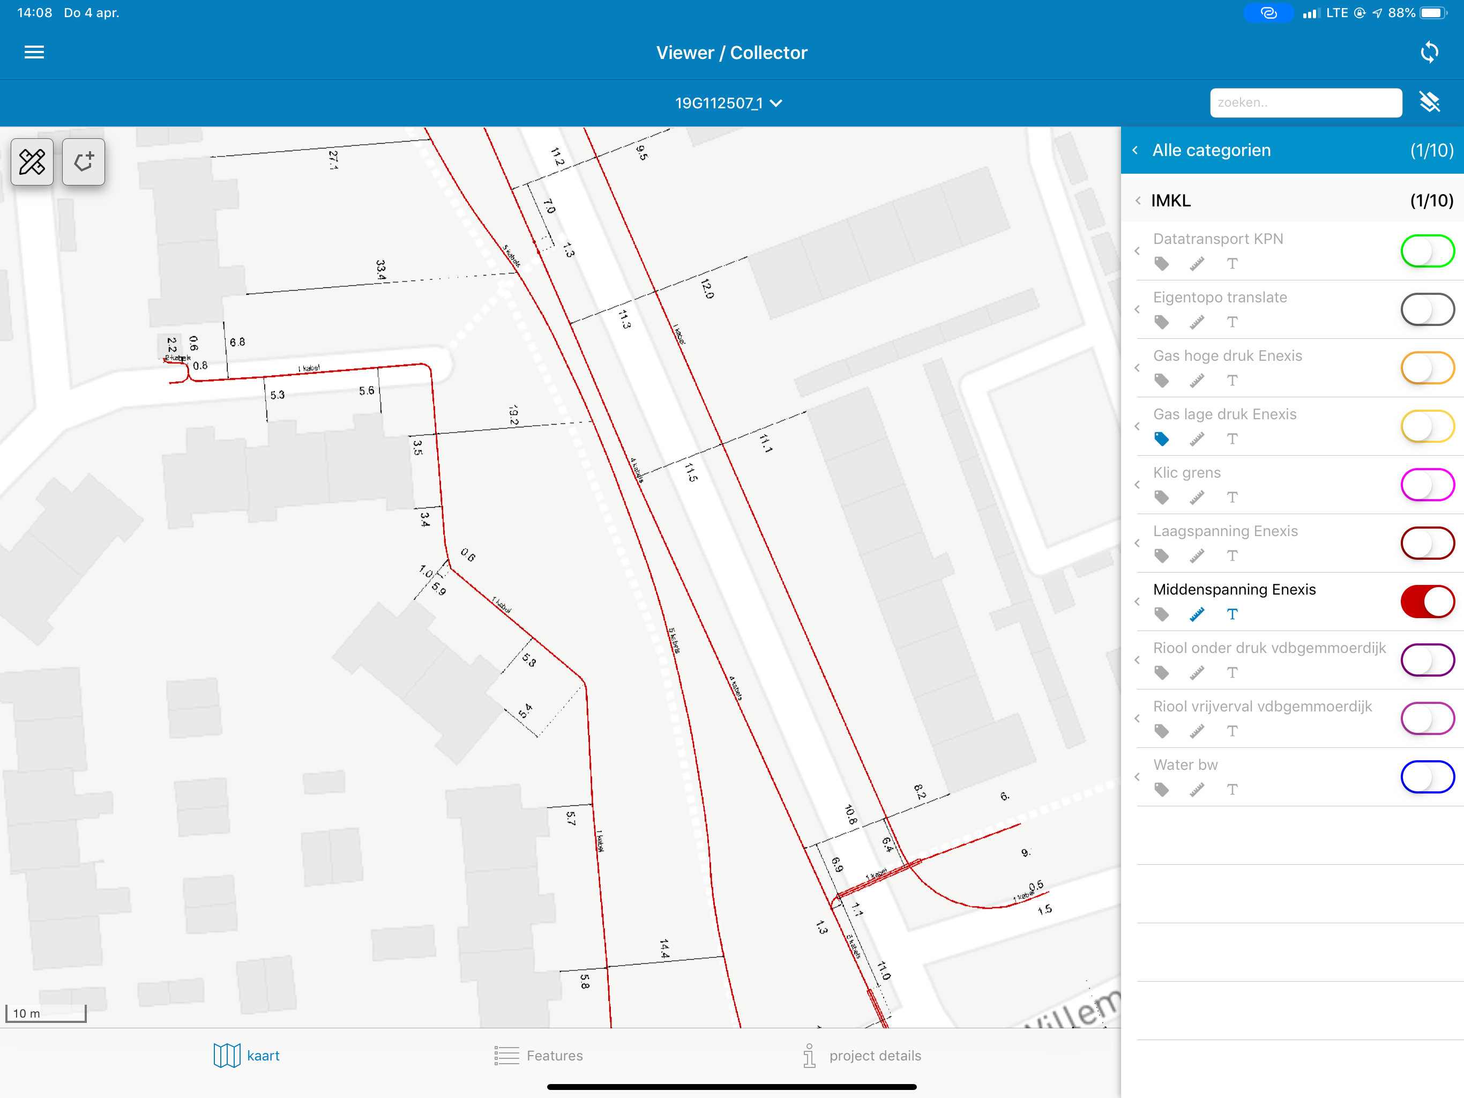The width and height of the screenshot is (1464, 1098).
Task: Click tag icon for Water bw
Action: pyautogui.click(x=1162, y=789)
